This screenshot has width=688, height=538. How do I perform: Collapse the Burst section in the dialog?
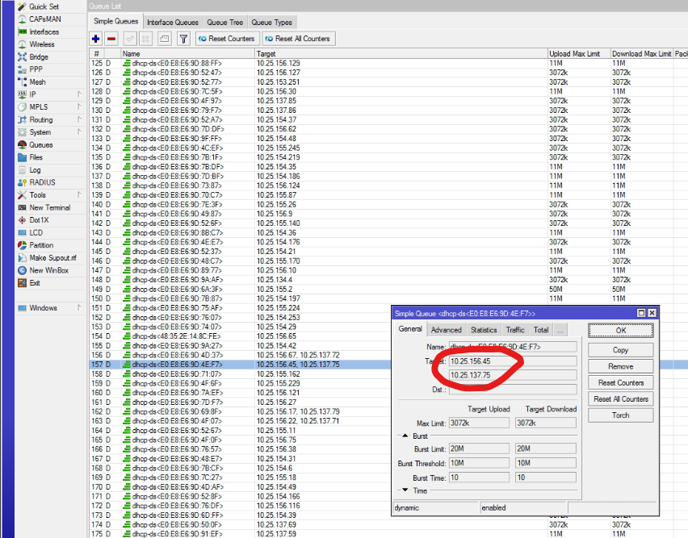(x=405, y=436)
